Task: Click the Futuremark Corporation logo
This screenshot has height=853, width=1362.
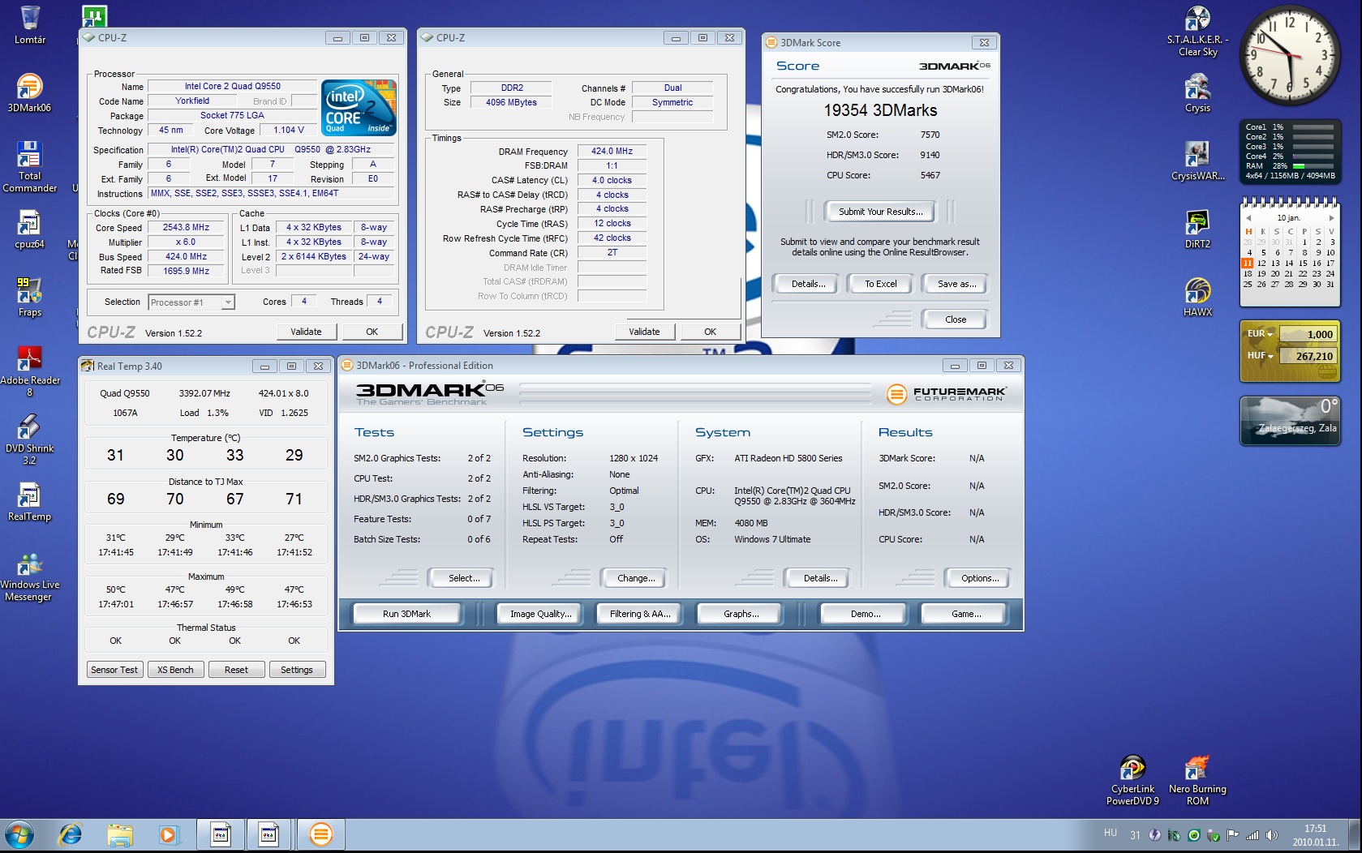Action: (x=946, y=394)
